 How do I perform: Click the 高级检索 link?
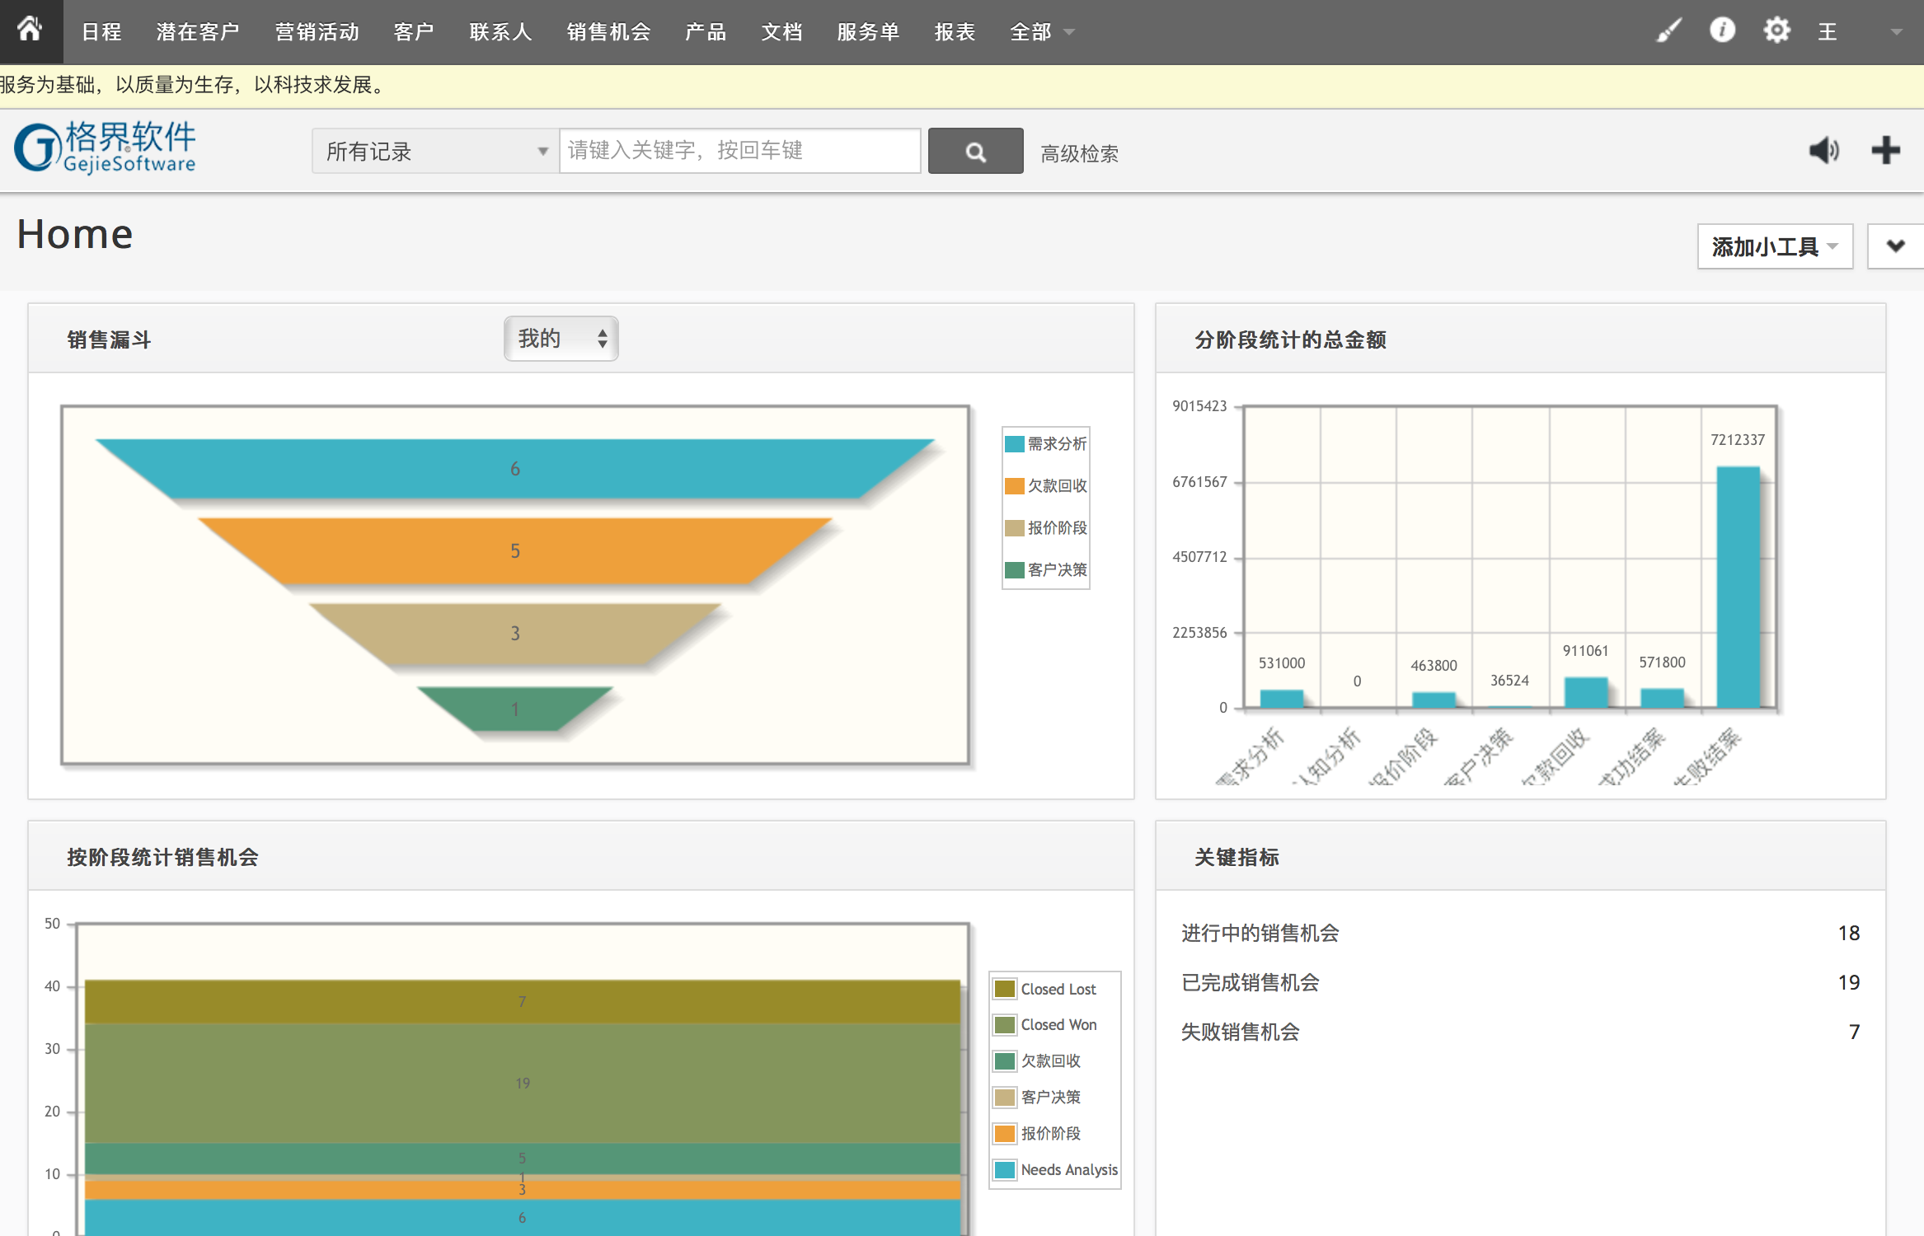1079,153
